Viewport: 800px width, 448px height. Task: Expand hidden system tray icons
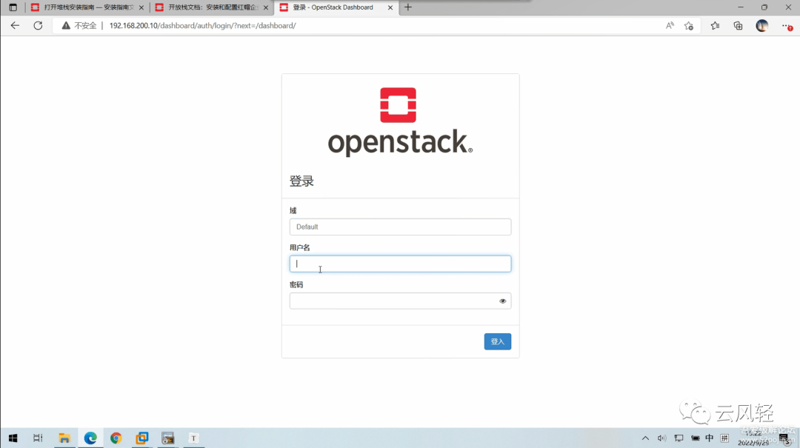[x=645, y=438]
